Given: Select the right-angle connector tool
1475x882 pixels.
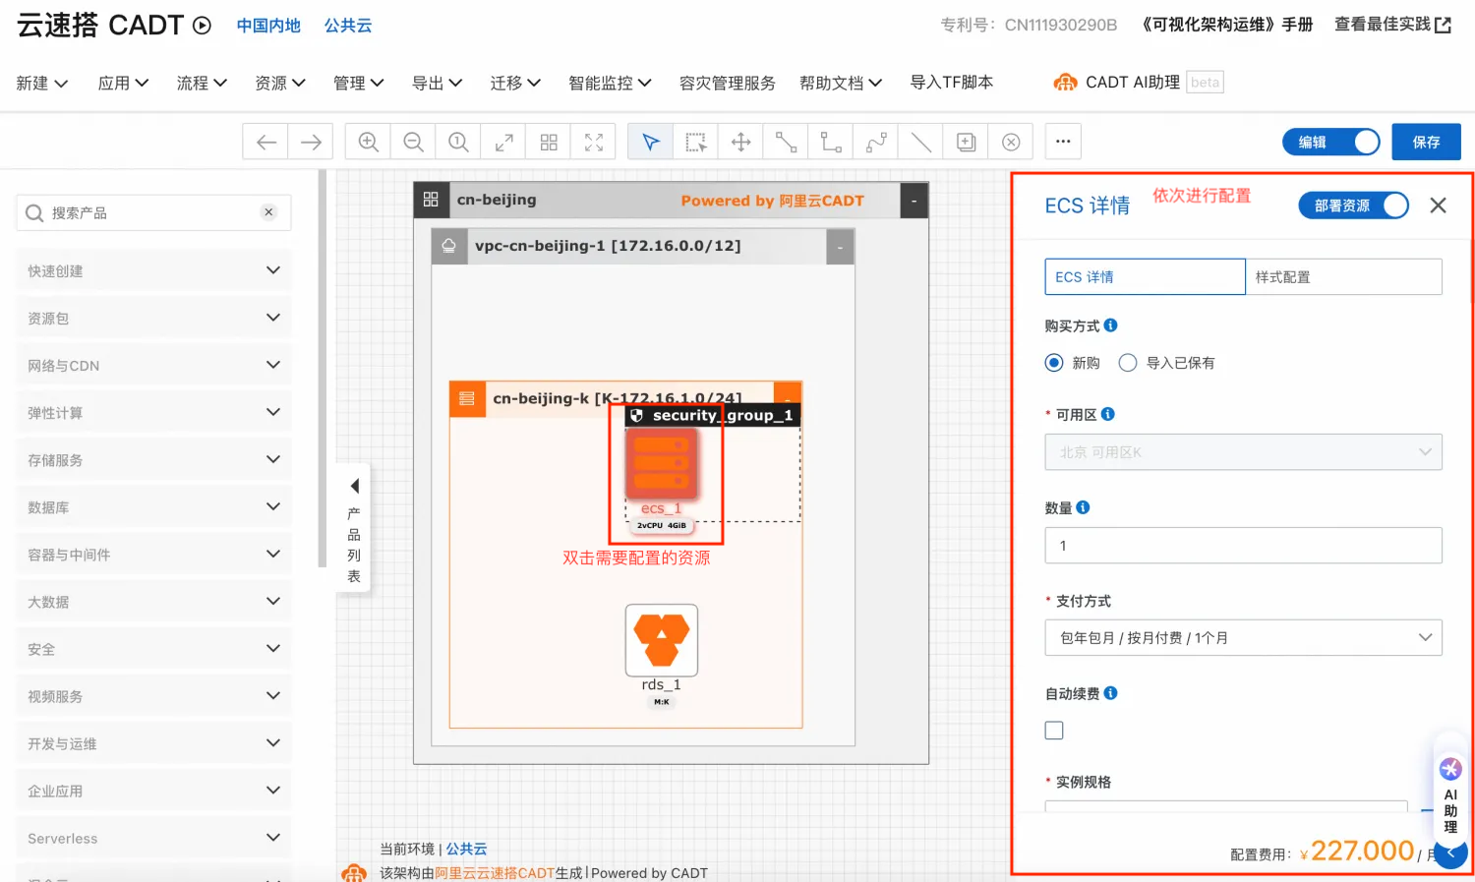Looking at the screenshot, I should [x=831, y=143].
